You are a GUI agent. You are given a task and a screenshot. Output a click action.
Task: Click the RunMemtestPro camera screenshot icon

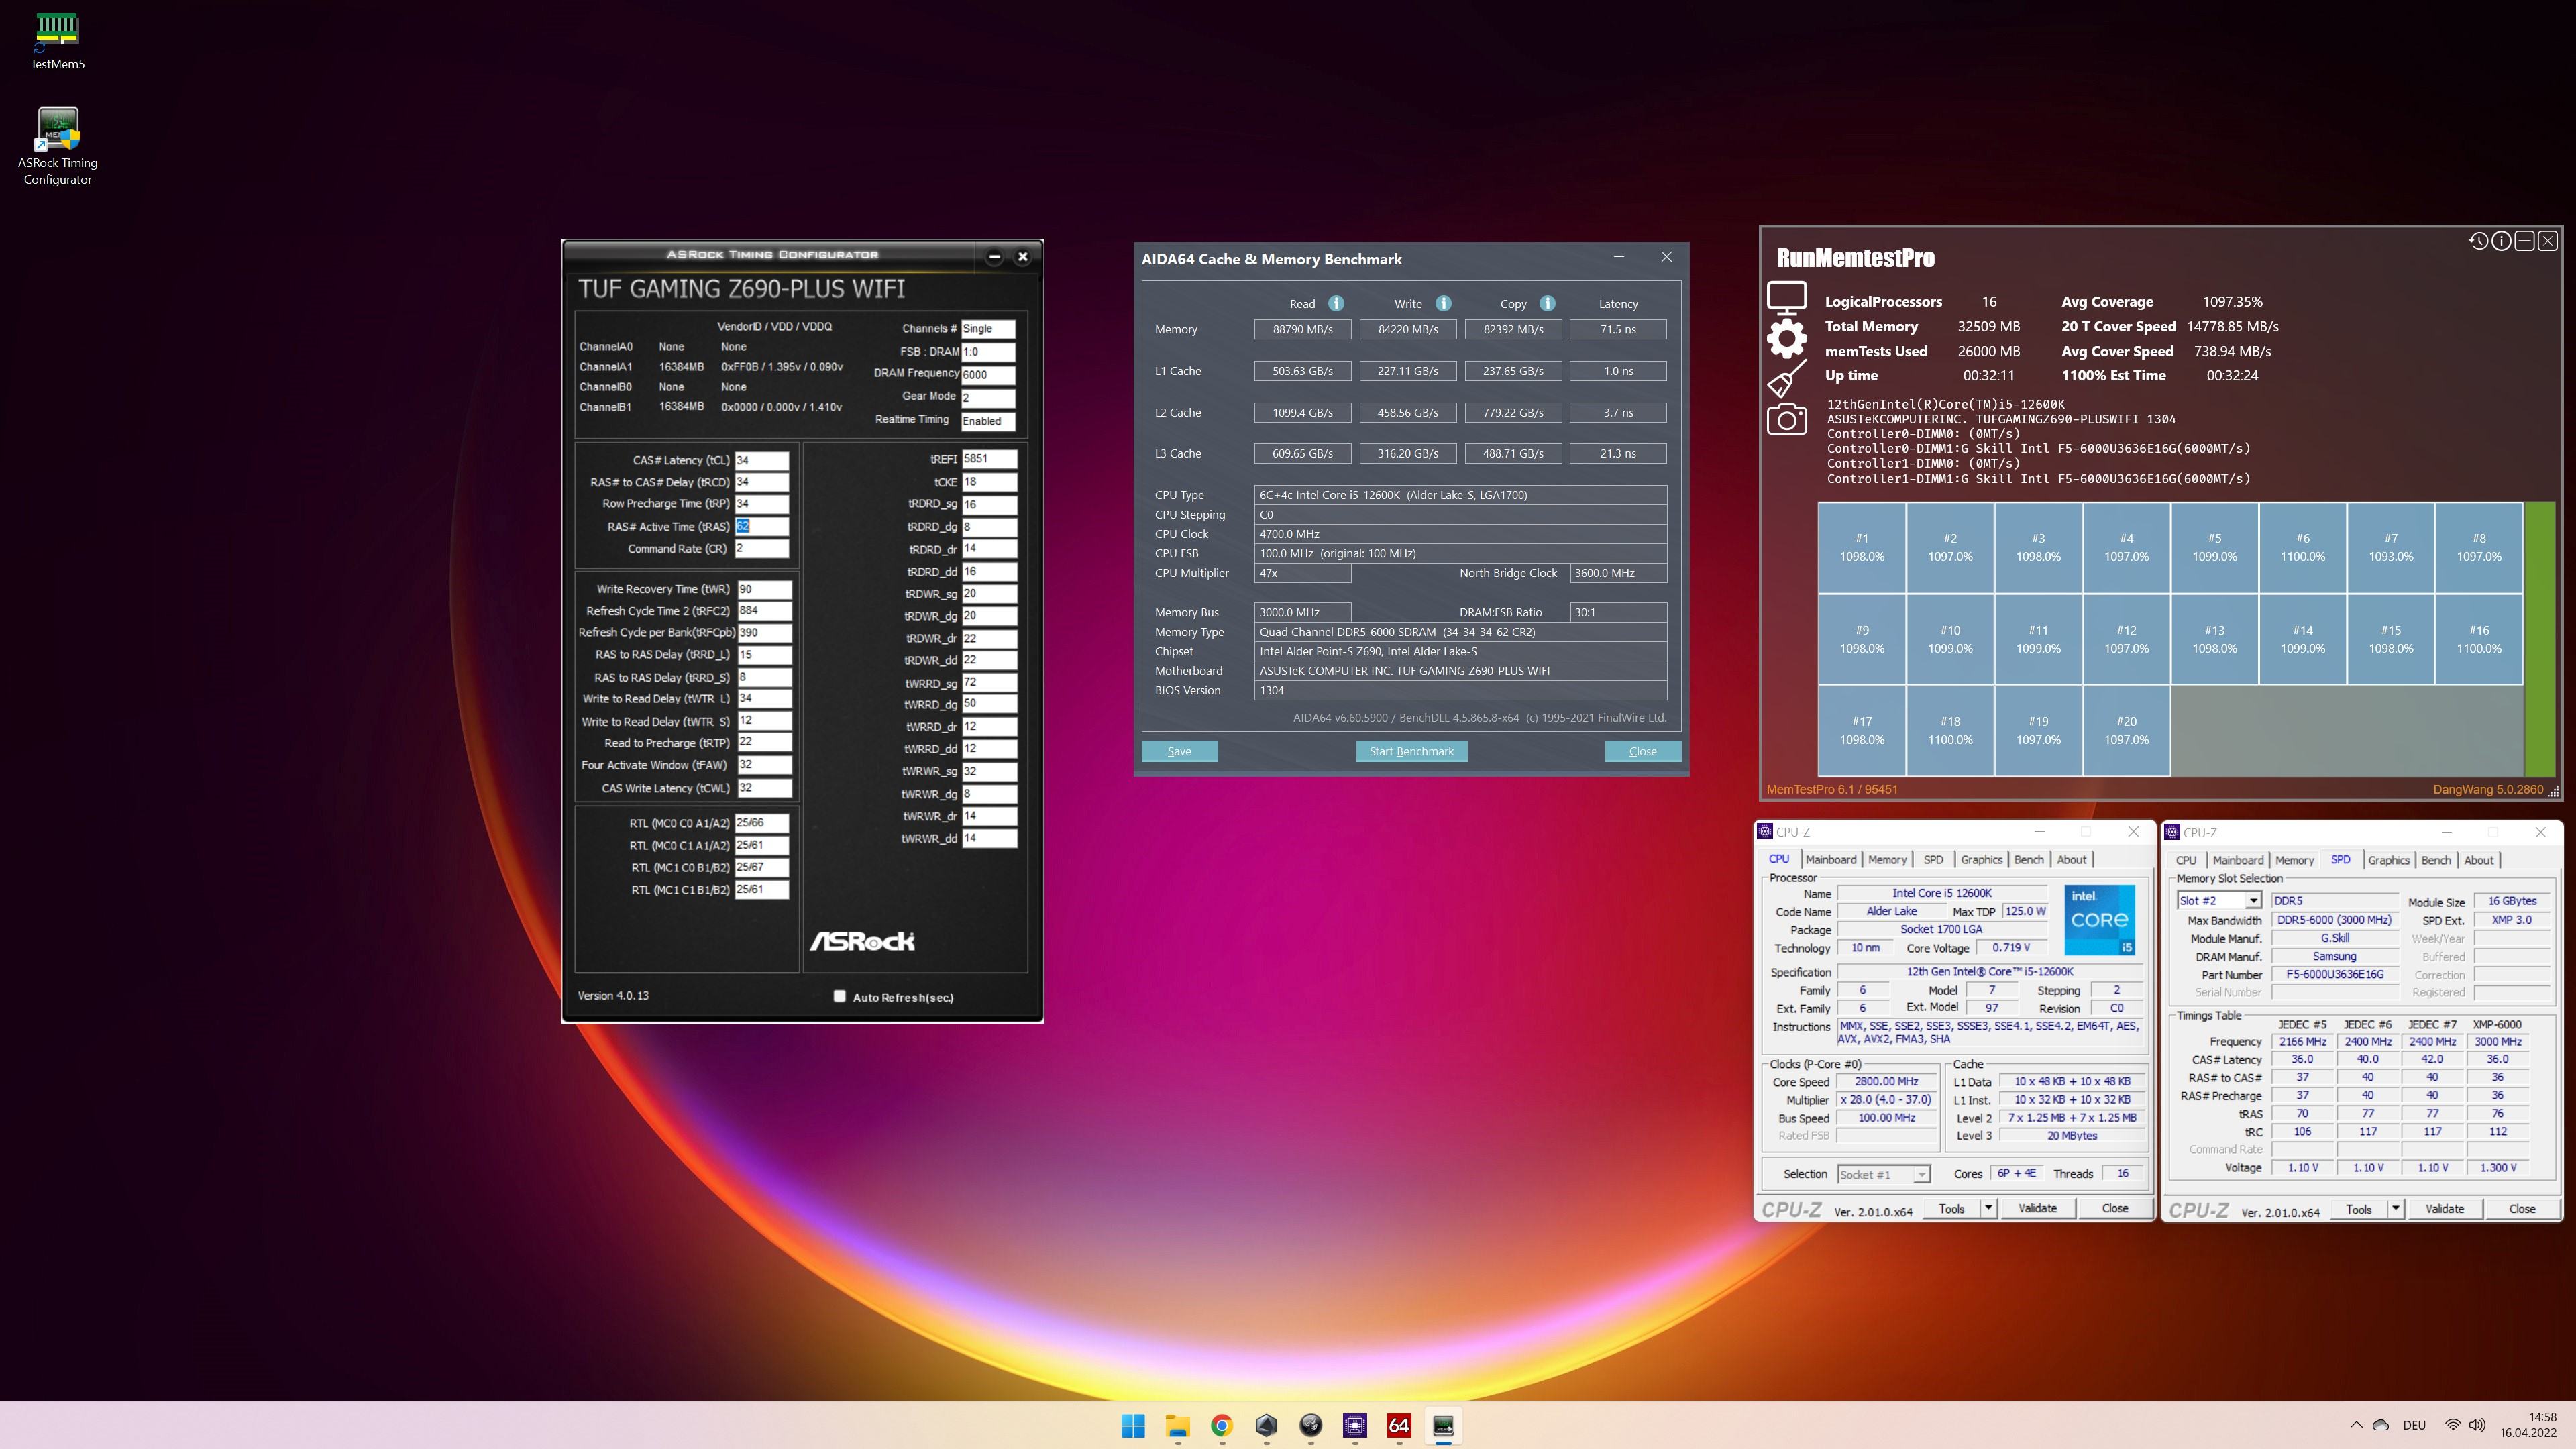[1786, 419]
